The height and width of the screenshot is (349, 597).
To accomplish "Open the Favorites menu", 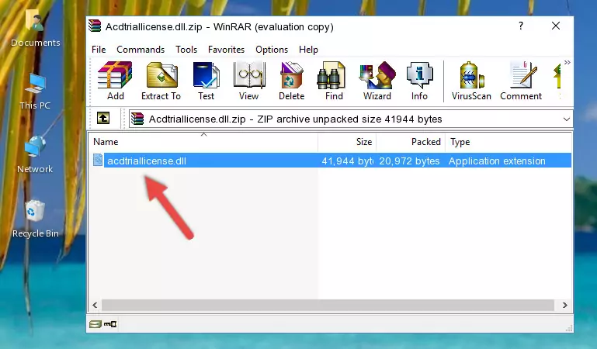I will tap(226, 50).
